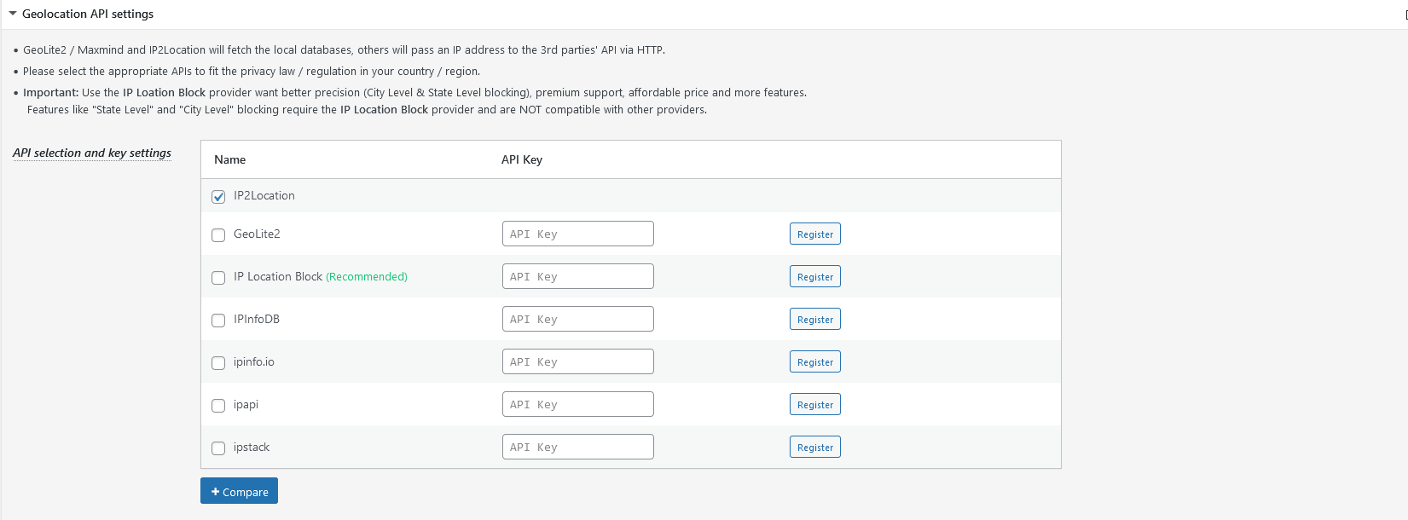1408x520 pixels.
Task: Select the ipinfo.io API Key field
Action: (578, 361)
